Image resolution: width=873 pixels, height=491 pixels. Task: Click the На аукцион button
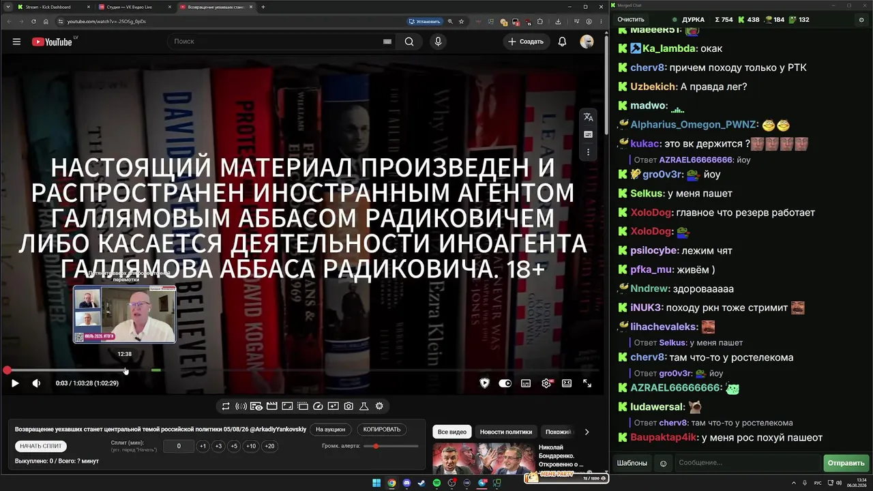(330, 430)
